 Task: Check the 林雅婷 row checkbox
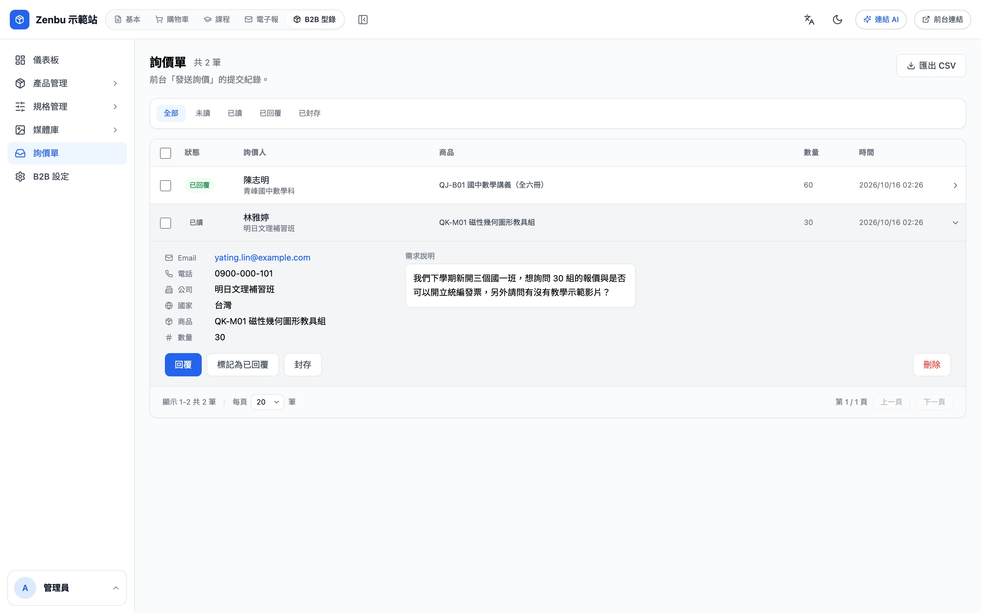point(166,223)
